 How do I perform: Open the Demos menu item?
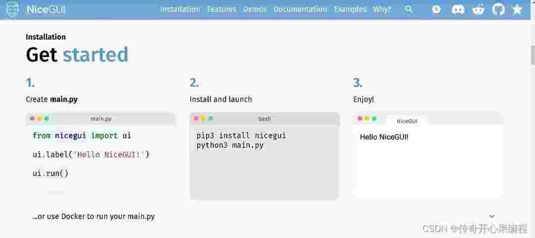[255, 9]
